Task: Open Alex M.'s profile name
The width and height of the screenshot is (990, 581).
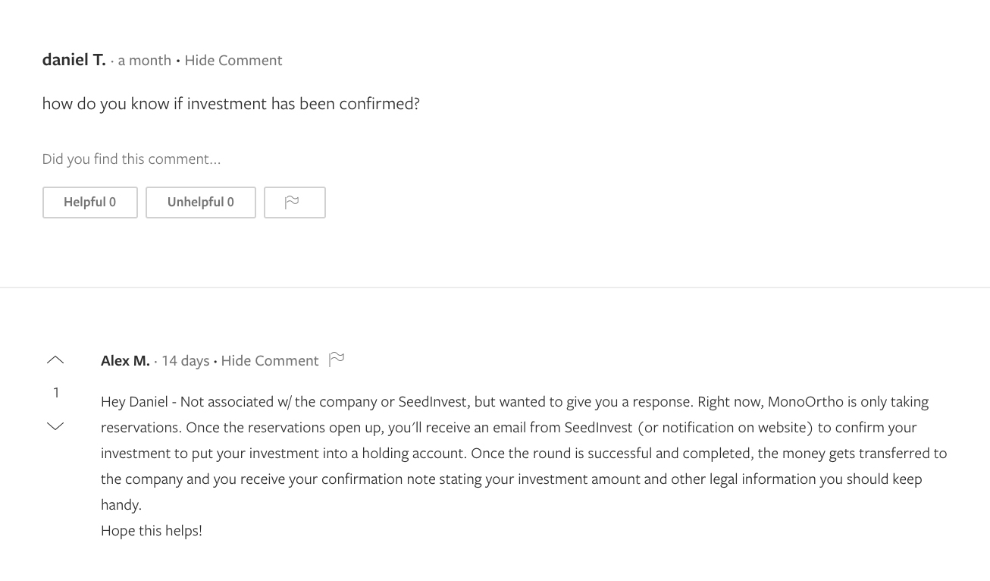Action: click(125, 361)
